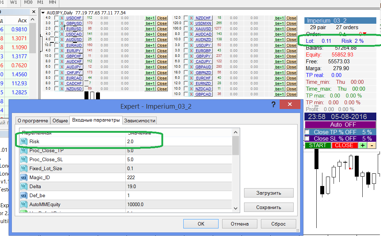Select the Входные параметры tab
This screenshot has height=236, width=381.
[x=96, y=120]
